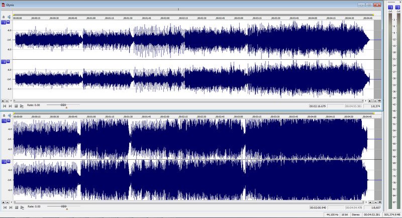
Task: Click the zoom selection icon in Glynis window
Action: [379, 101]
